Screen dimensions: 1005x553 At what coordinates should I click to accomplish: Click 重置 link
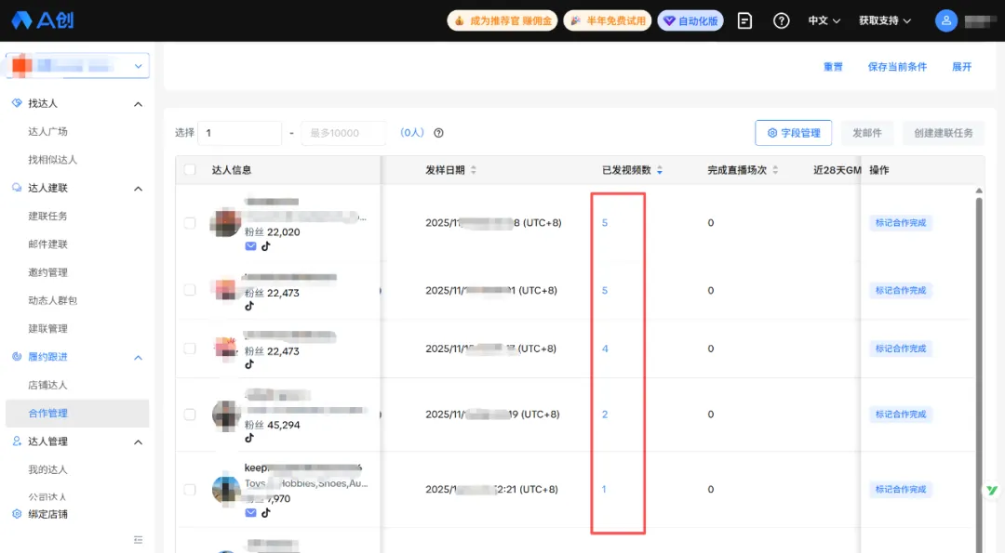click(833, 67)
